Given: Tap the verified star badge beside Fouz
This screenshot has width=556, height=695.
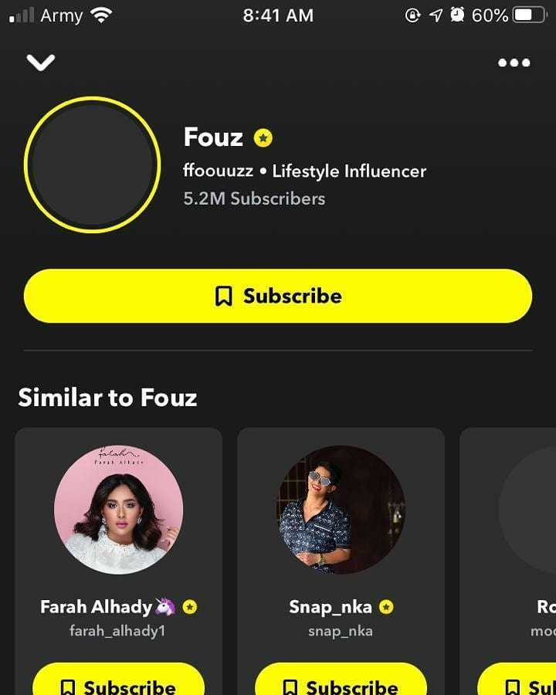Looking at the screenshot, I should tap(263, 138).
